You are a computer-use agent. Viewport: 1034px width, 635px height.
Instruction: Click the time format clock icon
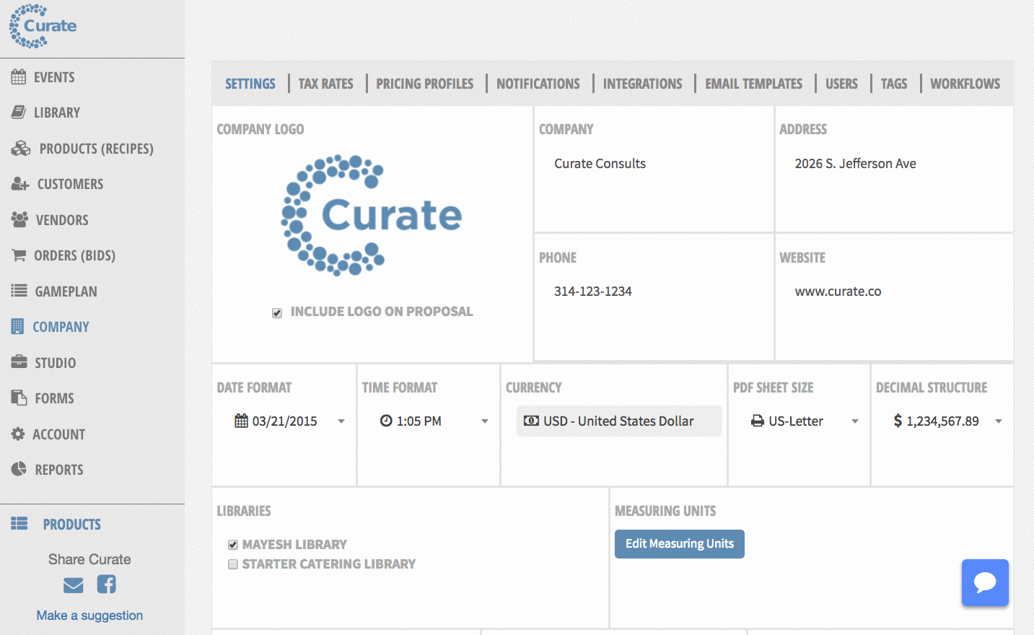(386, 421)
